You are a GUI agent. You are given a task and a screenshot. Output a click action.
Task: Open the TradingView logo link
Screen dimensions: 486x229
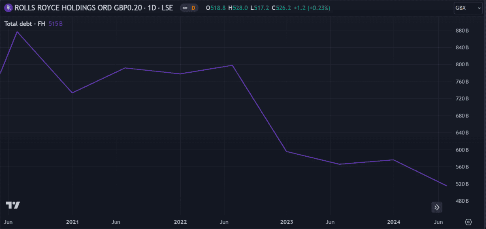point(13,205)
